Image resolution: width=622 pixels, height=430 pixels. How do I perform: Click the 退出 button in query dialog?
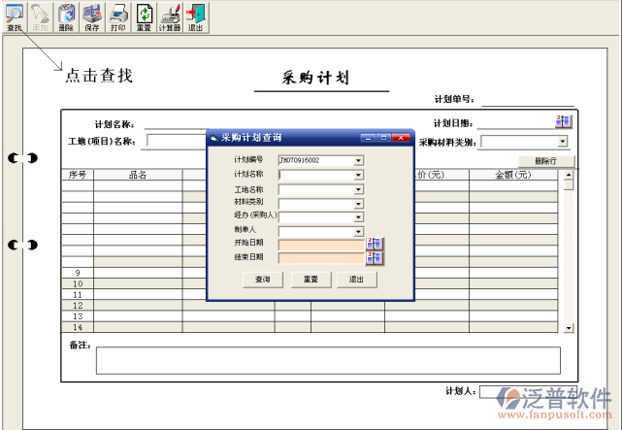coord(357,280)
